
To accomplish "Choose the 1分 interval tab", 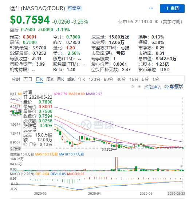I will [x=156, y=80].
